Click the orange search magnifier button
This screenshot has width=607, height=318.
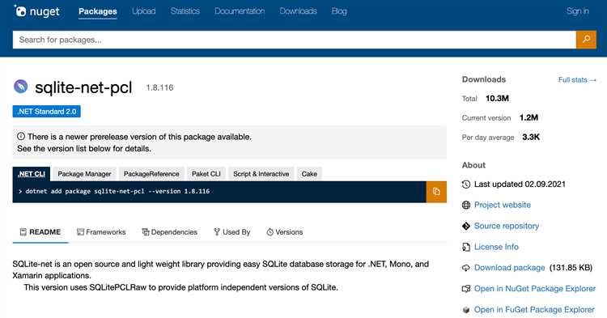pyautogui.click(x=586, y=40)
